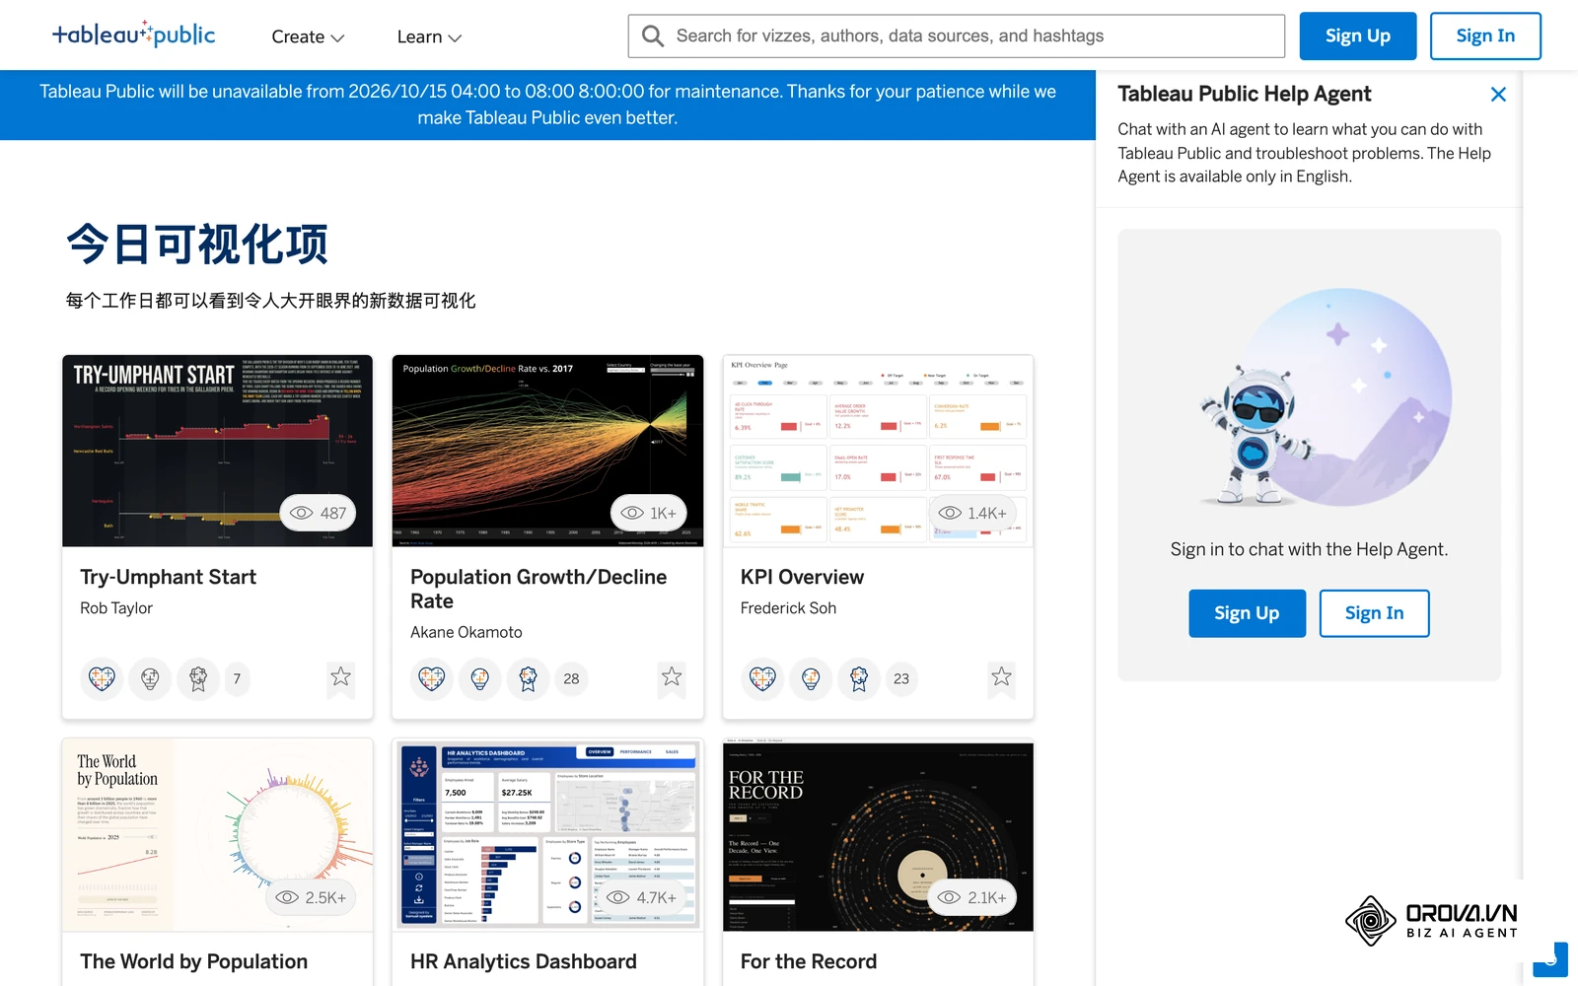Viewport: 1578px width, 986px height.
Task: Click the 2.5K+ views badge
Action: coord(311,897)
